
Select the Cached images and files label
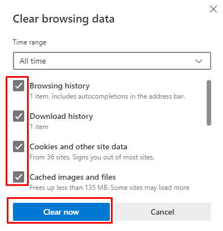point(73,177)
